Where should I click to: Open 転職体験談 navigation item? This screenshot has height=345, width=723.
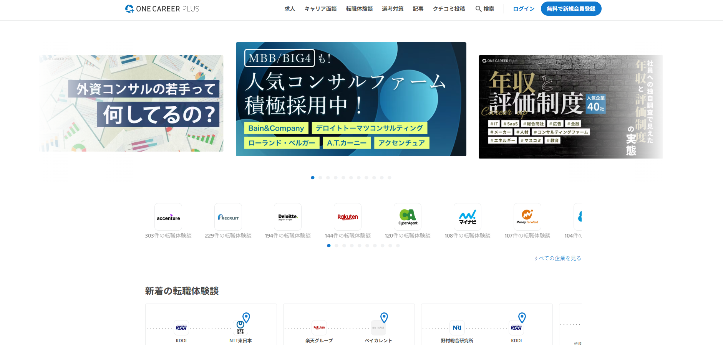pos(359,9)
